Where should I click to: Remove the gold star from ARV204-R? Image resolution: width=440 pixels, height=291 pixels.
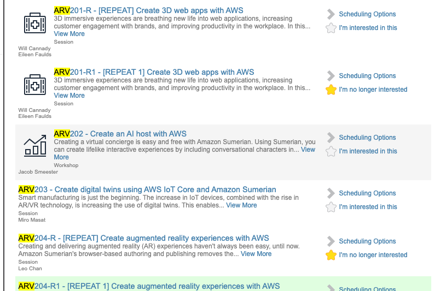[331, 255]
